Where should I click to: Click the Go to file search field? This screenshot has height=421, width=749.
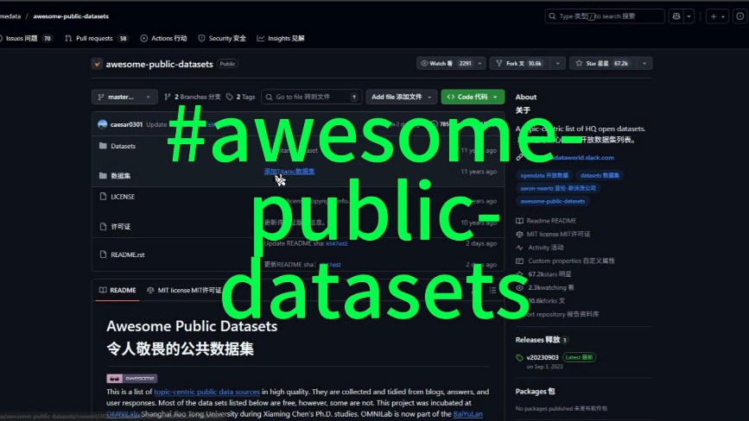pyautogui.click(x=309, y=97)
